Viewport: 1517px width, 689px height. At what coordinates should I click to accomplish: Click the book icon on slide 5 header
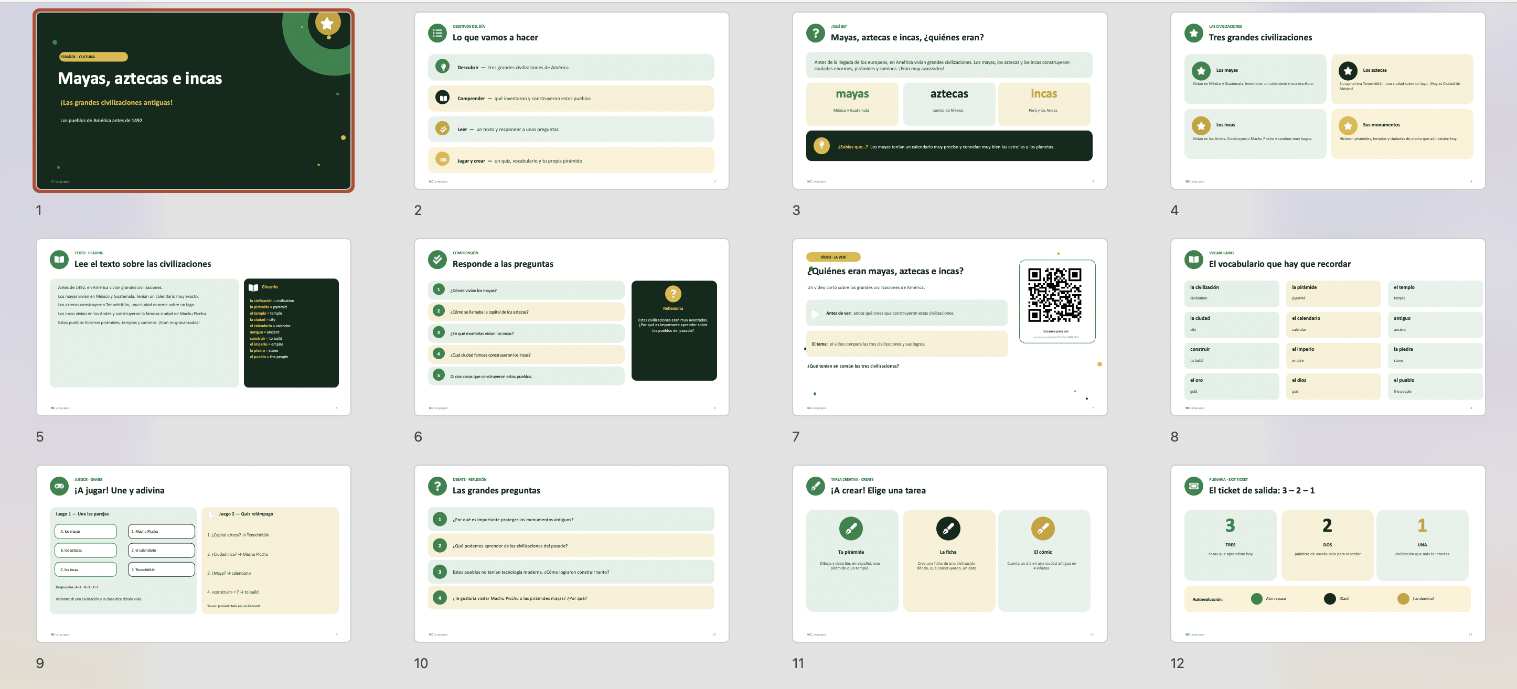[59, 260]
